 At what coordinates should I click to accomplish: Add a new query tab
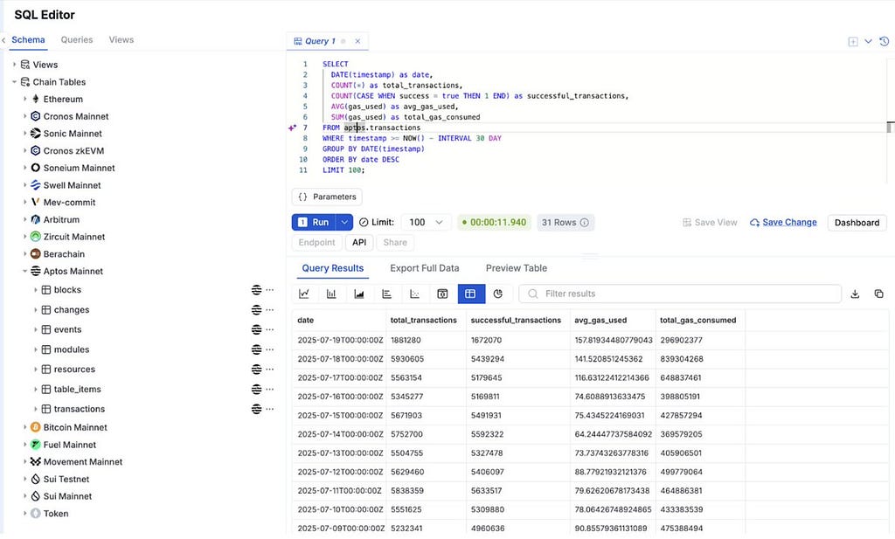[x=853, y=42]
